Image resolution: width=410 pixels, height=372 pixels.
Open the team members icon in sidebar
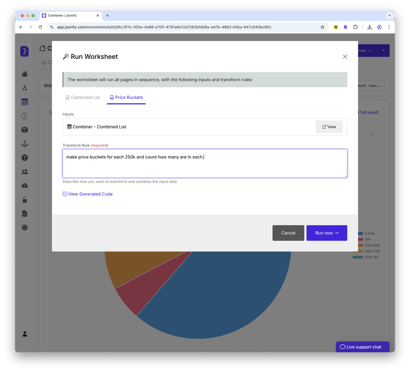(24, 172)
